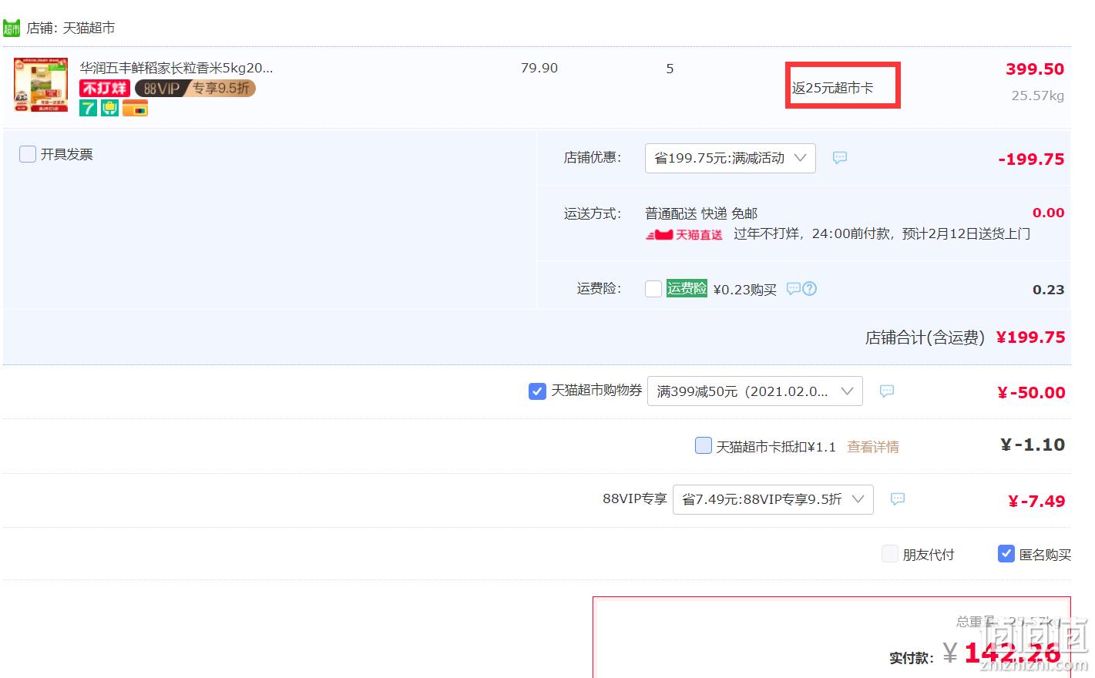The image size is (1095, 678).
Task: Click the coupon deduction ¥-50.00
Action: coord(1031,393)
